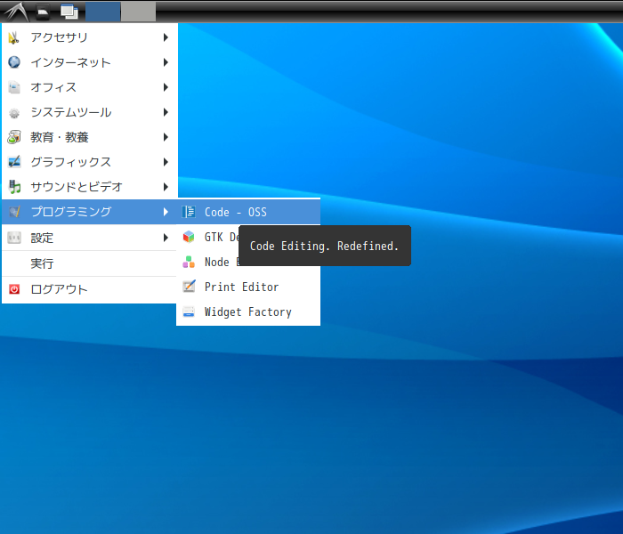The height and width of the screenshot is (534, 623).
Task: Expand the 教育・教養 submenu arrow
Action: click(x=166, y=137)
